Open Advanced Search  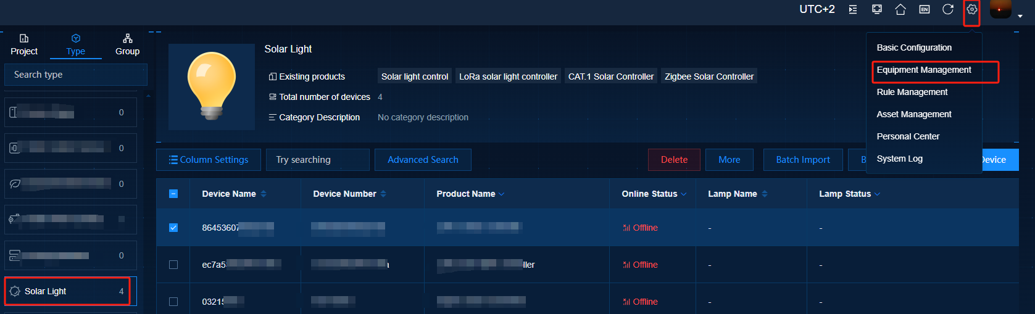point(423,160)
